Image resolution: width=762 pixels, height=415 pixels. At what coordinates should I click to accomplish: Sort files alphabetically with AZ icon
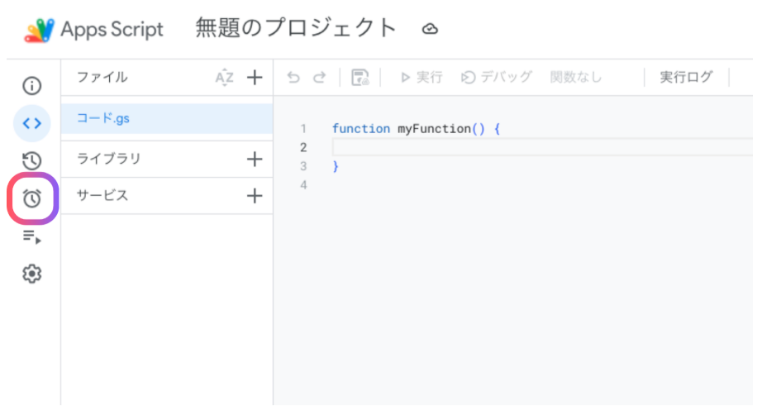[224, 78]
